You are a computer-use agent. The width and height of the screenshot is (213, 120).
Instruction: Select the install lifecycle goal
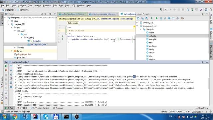pyautogui.click(x=152, y=53)
